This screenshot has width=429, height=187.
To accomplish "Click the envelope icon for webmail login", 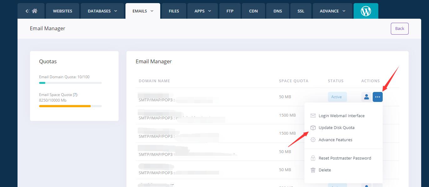I will [313, 116].
